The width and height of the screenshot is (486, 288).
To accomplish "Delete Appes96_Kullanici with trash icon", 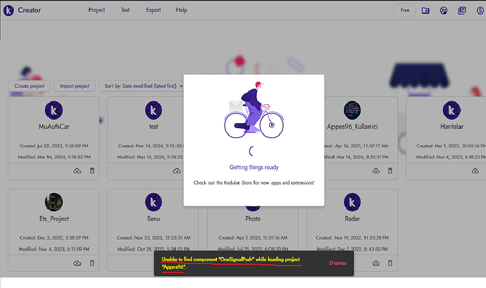I will tap(390, 171).
